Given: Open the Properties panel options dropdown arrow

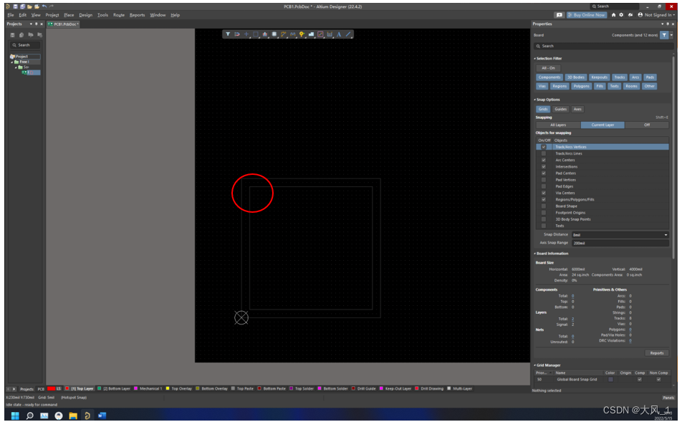Looking at the screenshot, I should (x=662, y=24).
